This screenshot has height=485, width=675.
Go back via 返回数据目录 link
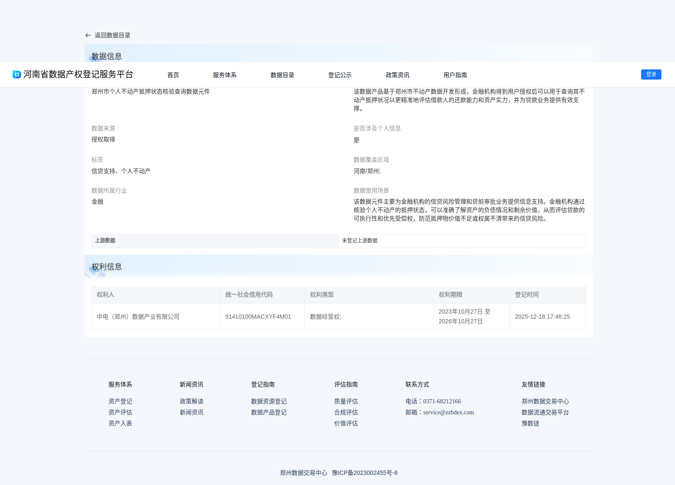point(112,36)
